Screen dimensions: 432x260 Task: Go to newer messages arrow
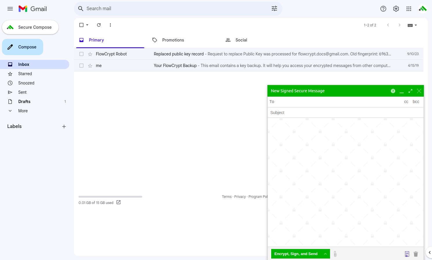click(x=388, y=25)
